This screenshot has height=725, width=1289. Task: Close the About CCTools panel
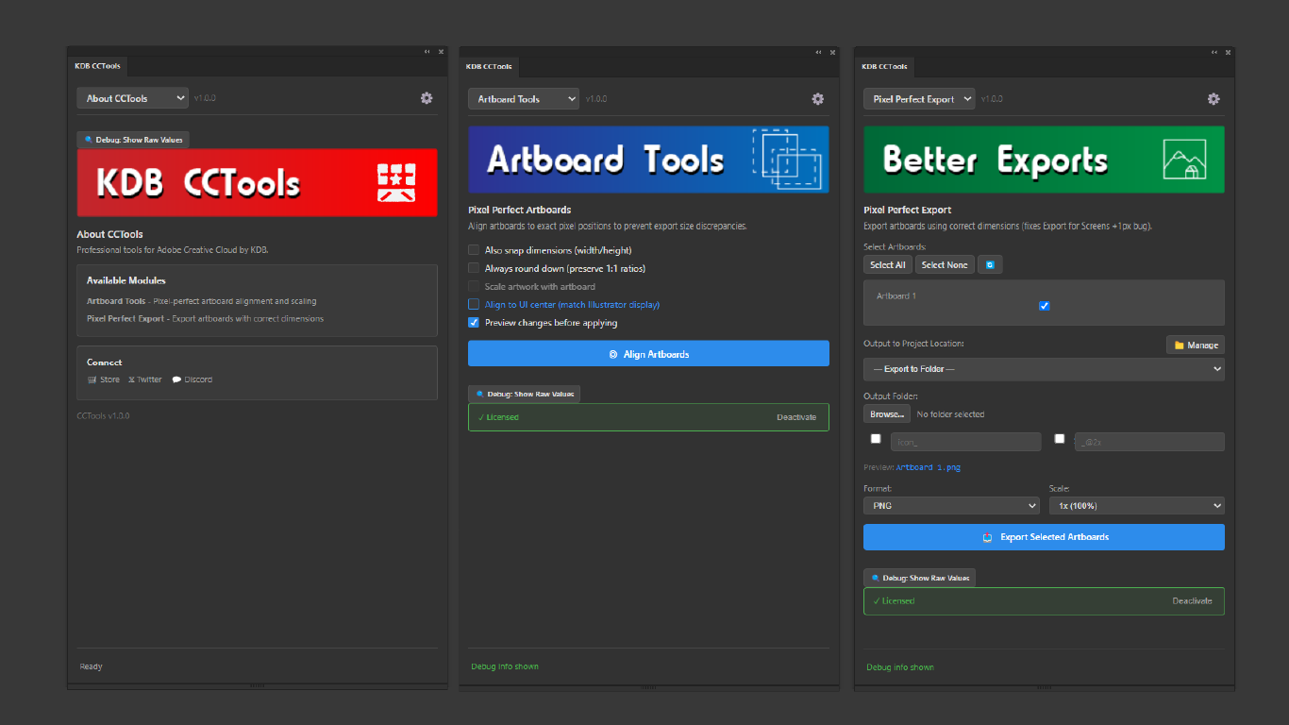441,52
